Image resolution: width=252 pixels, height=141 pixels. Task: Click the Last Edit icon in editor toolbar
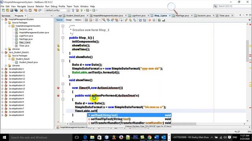point(86,20)
